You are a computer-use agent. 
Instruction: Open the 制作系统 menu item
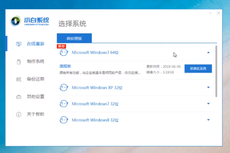pos(35,62)
